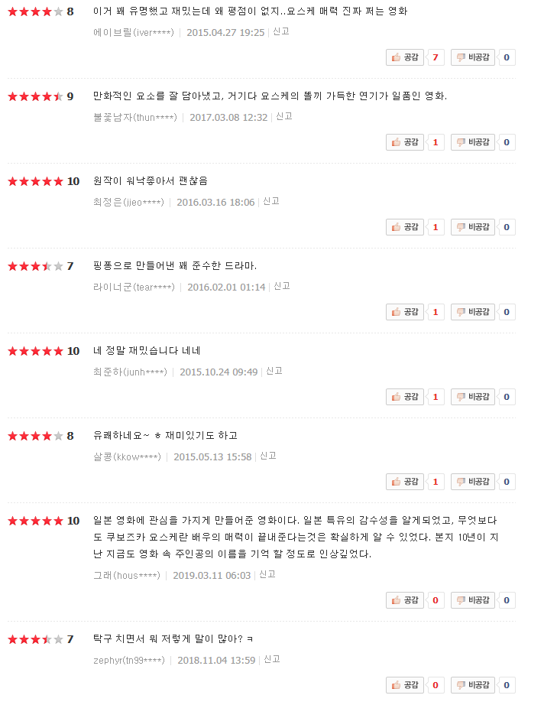Click 공감 on 그래 review
Viewport: 557px width, 705px height.
click(x=405, y=600)
